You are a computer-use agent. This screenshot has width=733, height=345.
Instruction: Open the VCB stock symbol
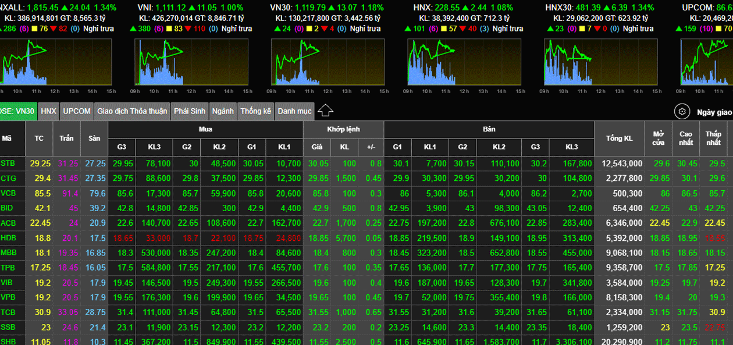pos(9,193)
